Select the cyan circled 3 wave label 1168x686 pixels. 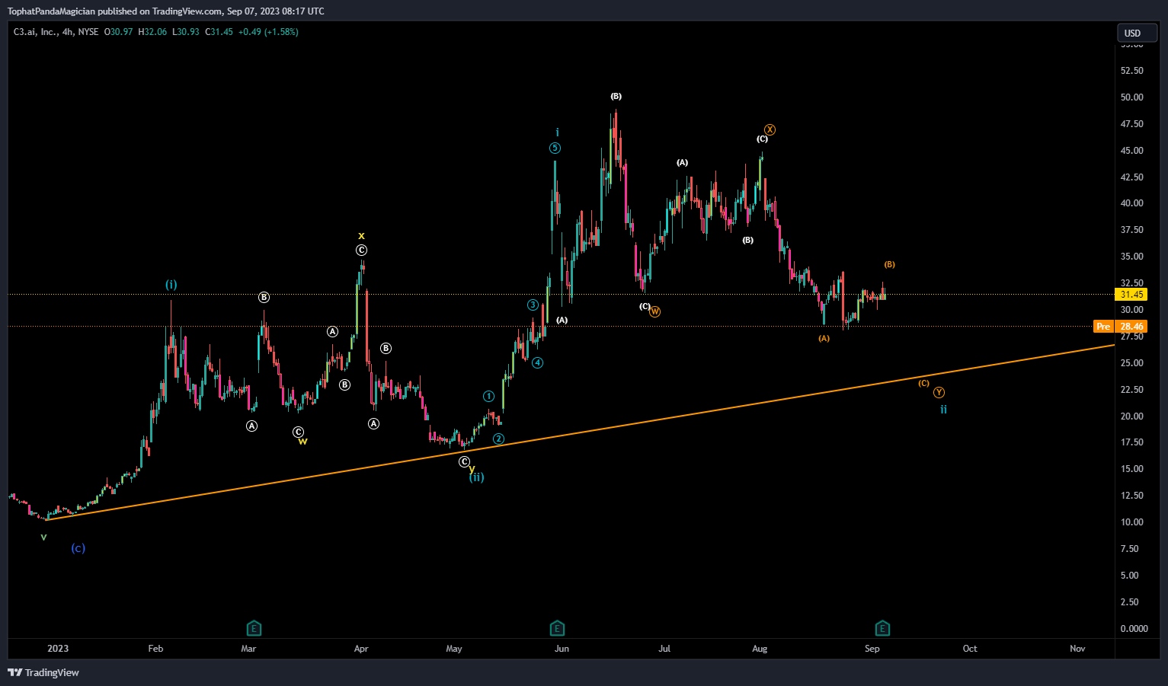[x=533, y=305]
